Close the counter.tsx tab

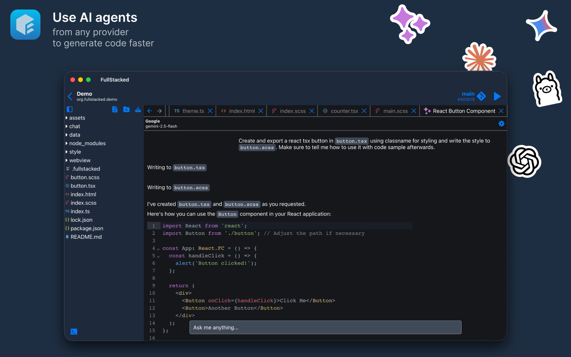(x=364, y=111)
